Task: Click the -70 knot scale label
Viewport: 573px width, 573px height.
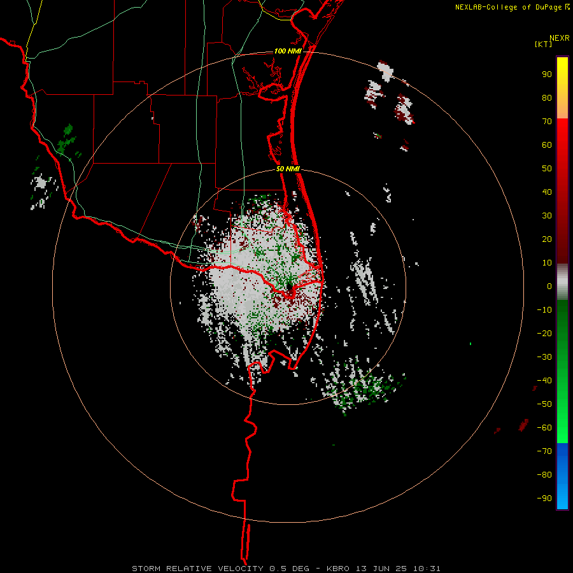Action: [544, 451]
